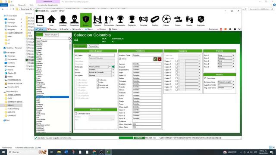Open the help question mark icon
Image resolution: width=276 pixels, height=155 pixels.
(235, 29)
